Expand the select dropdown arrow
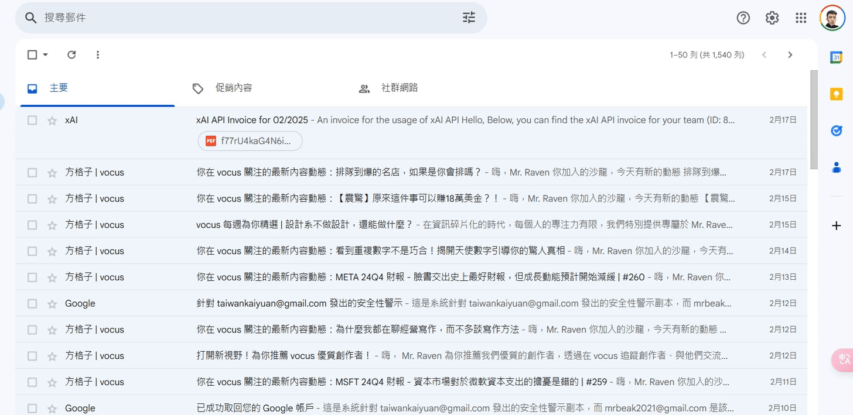This screenshot has height=415, width=853. (46, 54)
